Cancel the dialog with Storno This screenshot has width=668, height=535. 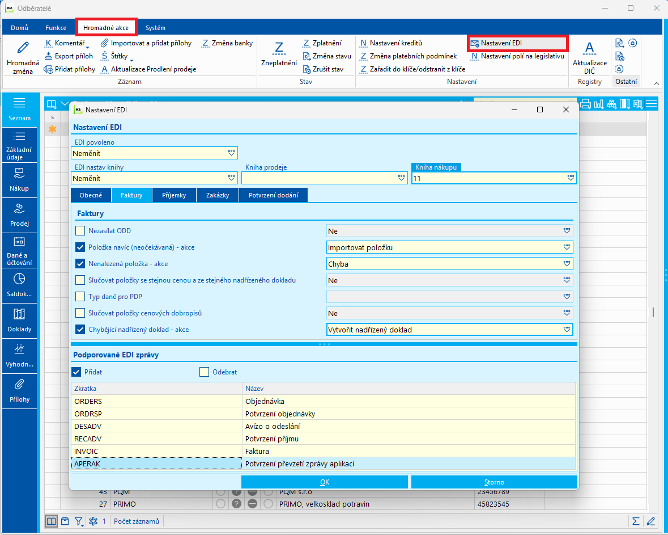494,482
